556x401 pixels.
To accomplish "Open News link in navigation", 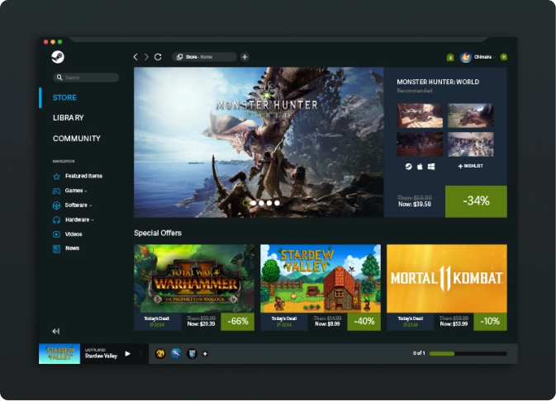I will point(72,248).
